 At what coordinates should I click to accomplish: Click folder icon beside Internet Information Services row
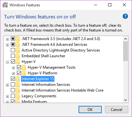pos(17,85)
